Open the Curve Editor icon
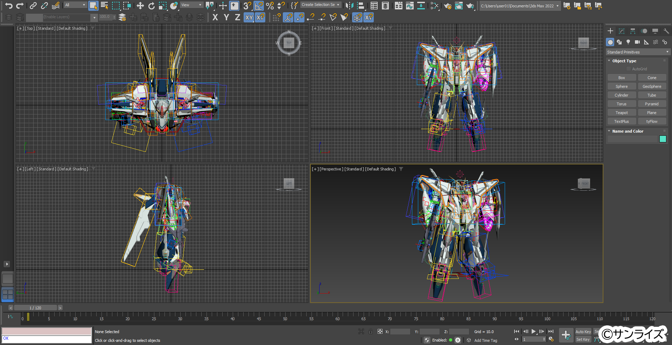 tap(410, 6)
